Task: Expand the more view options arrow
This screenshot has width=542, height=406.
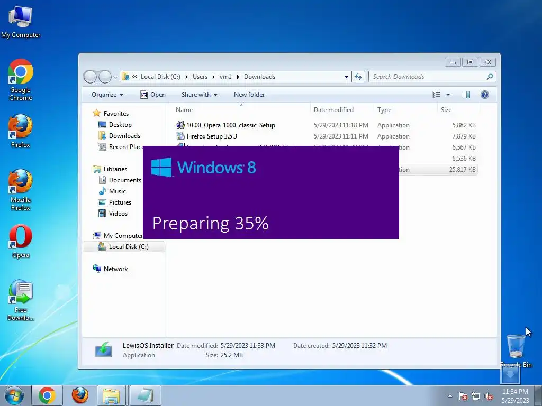Action: (448, 95)
